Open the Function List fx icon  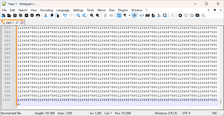click(159, 15)
